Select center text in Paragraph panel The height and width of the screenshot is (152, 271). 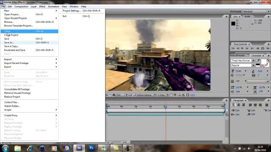coord(238,105)
